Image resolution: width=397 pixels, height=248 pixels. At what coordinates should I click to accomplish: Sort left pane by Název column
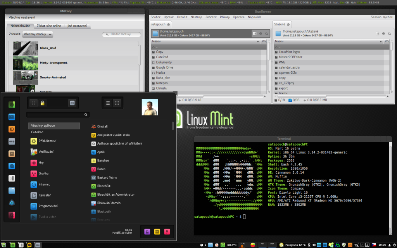pyautogui.click(x=205, y=41)
